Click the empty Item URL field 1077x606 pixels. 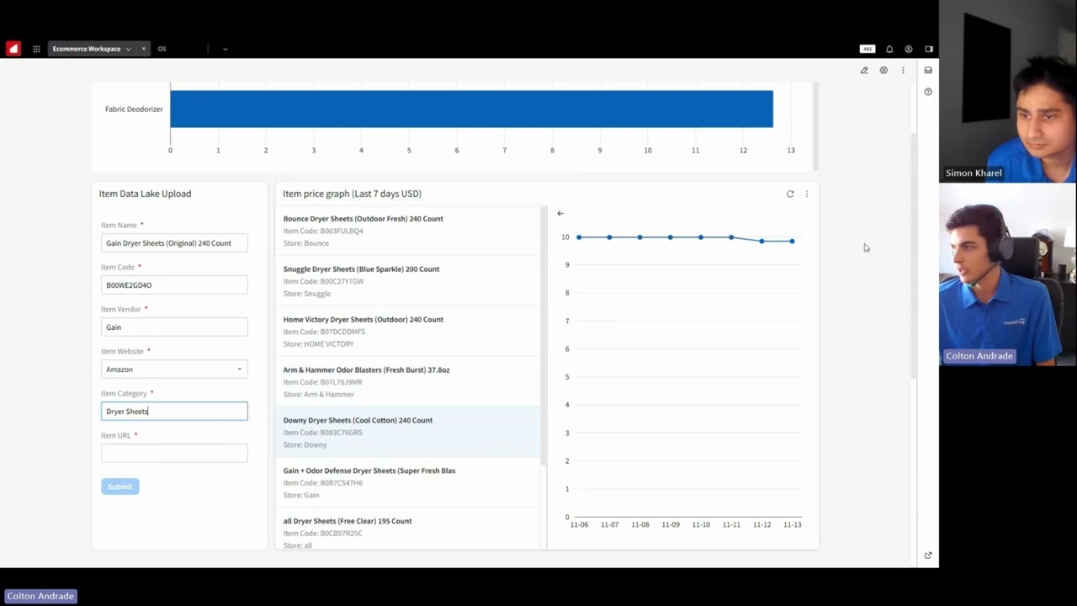[174, 453]
